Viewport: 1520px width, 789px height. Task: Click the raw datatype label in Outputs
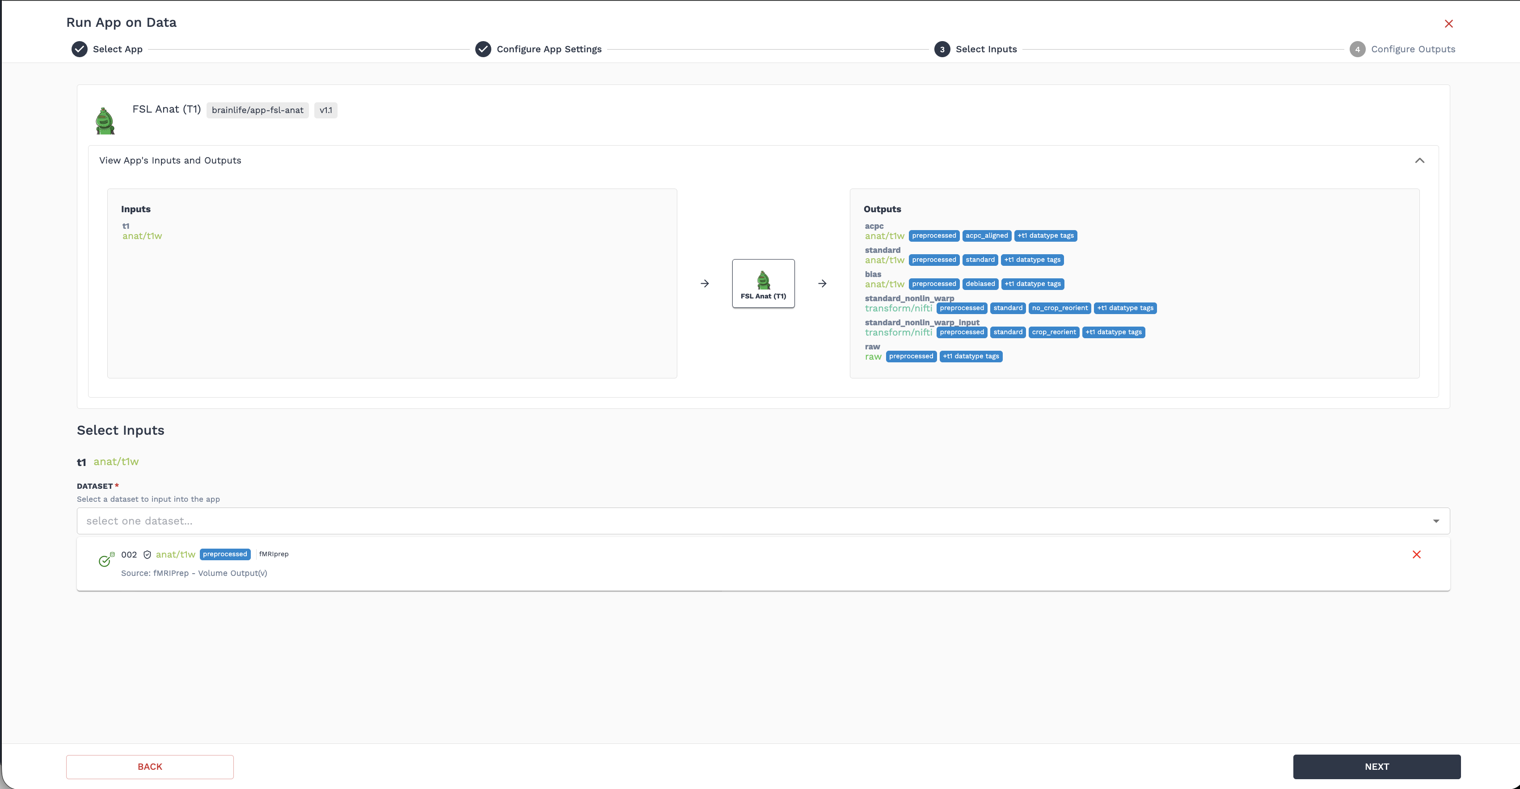pos(873,357)
